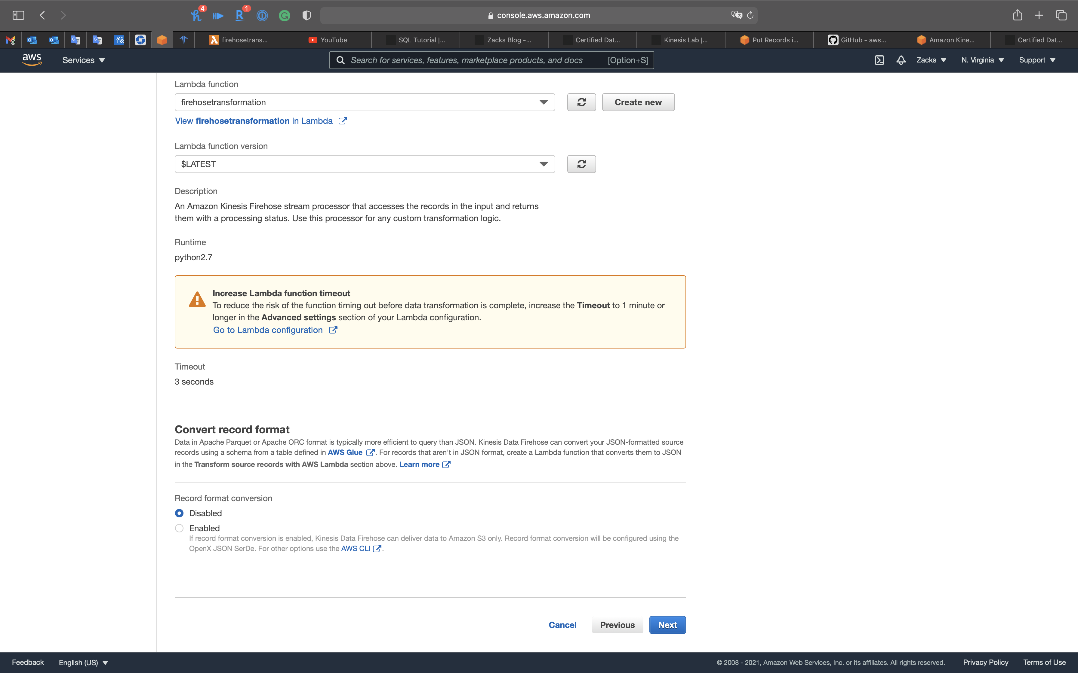Open AWS CloudShell icon in header
The width and height of the screenshot is (1078, 673).
point(879,60)
